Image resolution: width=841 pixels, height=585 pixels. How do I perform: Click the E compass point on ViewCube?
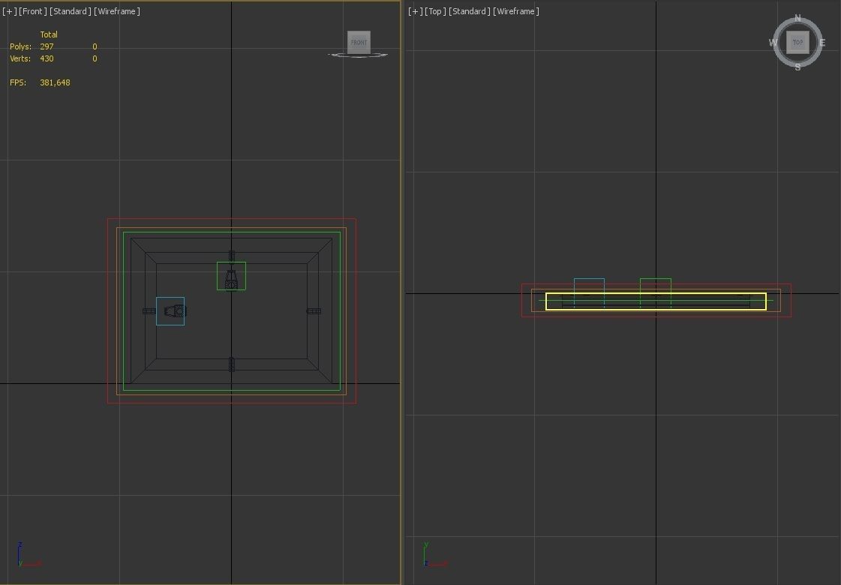(822, 42)
